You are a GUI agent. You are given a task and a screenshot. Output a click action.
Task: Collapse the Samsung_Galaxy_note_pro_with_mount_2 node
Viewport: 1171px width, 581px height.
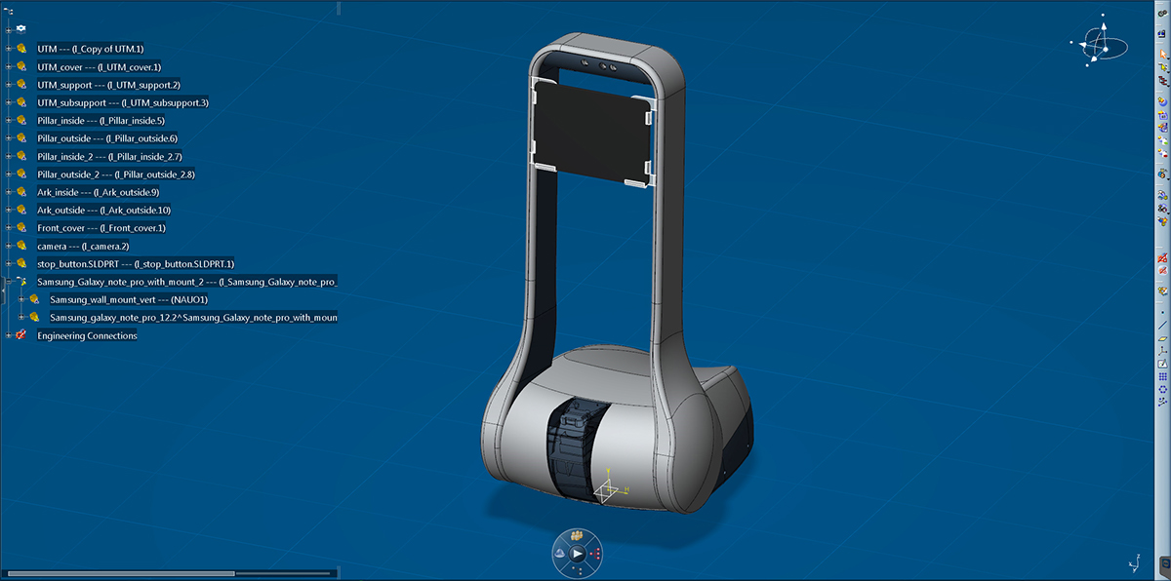(8, 282)
